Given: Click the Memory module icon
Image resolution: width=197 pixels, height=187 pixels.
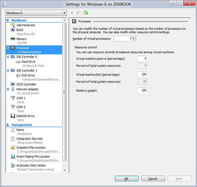Looking at the screenshot, I should point(13,39).
